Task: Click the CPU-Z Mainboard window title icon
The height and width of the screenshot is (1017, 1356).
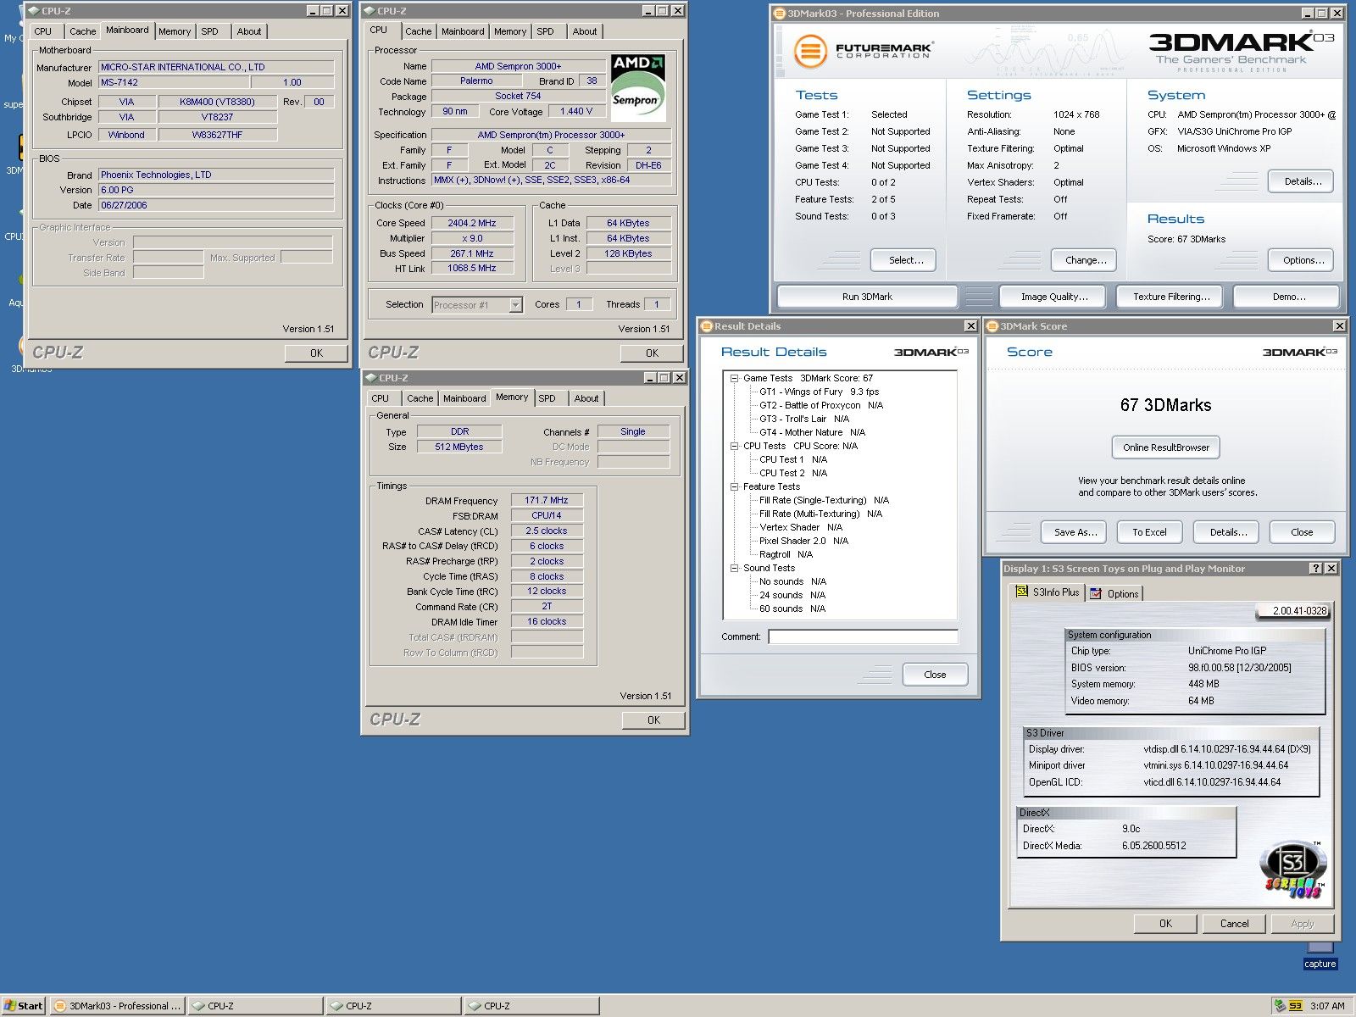Action: coord(33,11)
